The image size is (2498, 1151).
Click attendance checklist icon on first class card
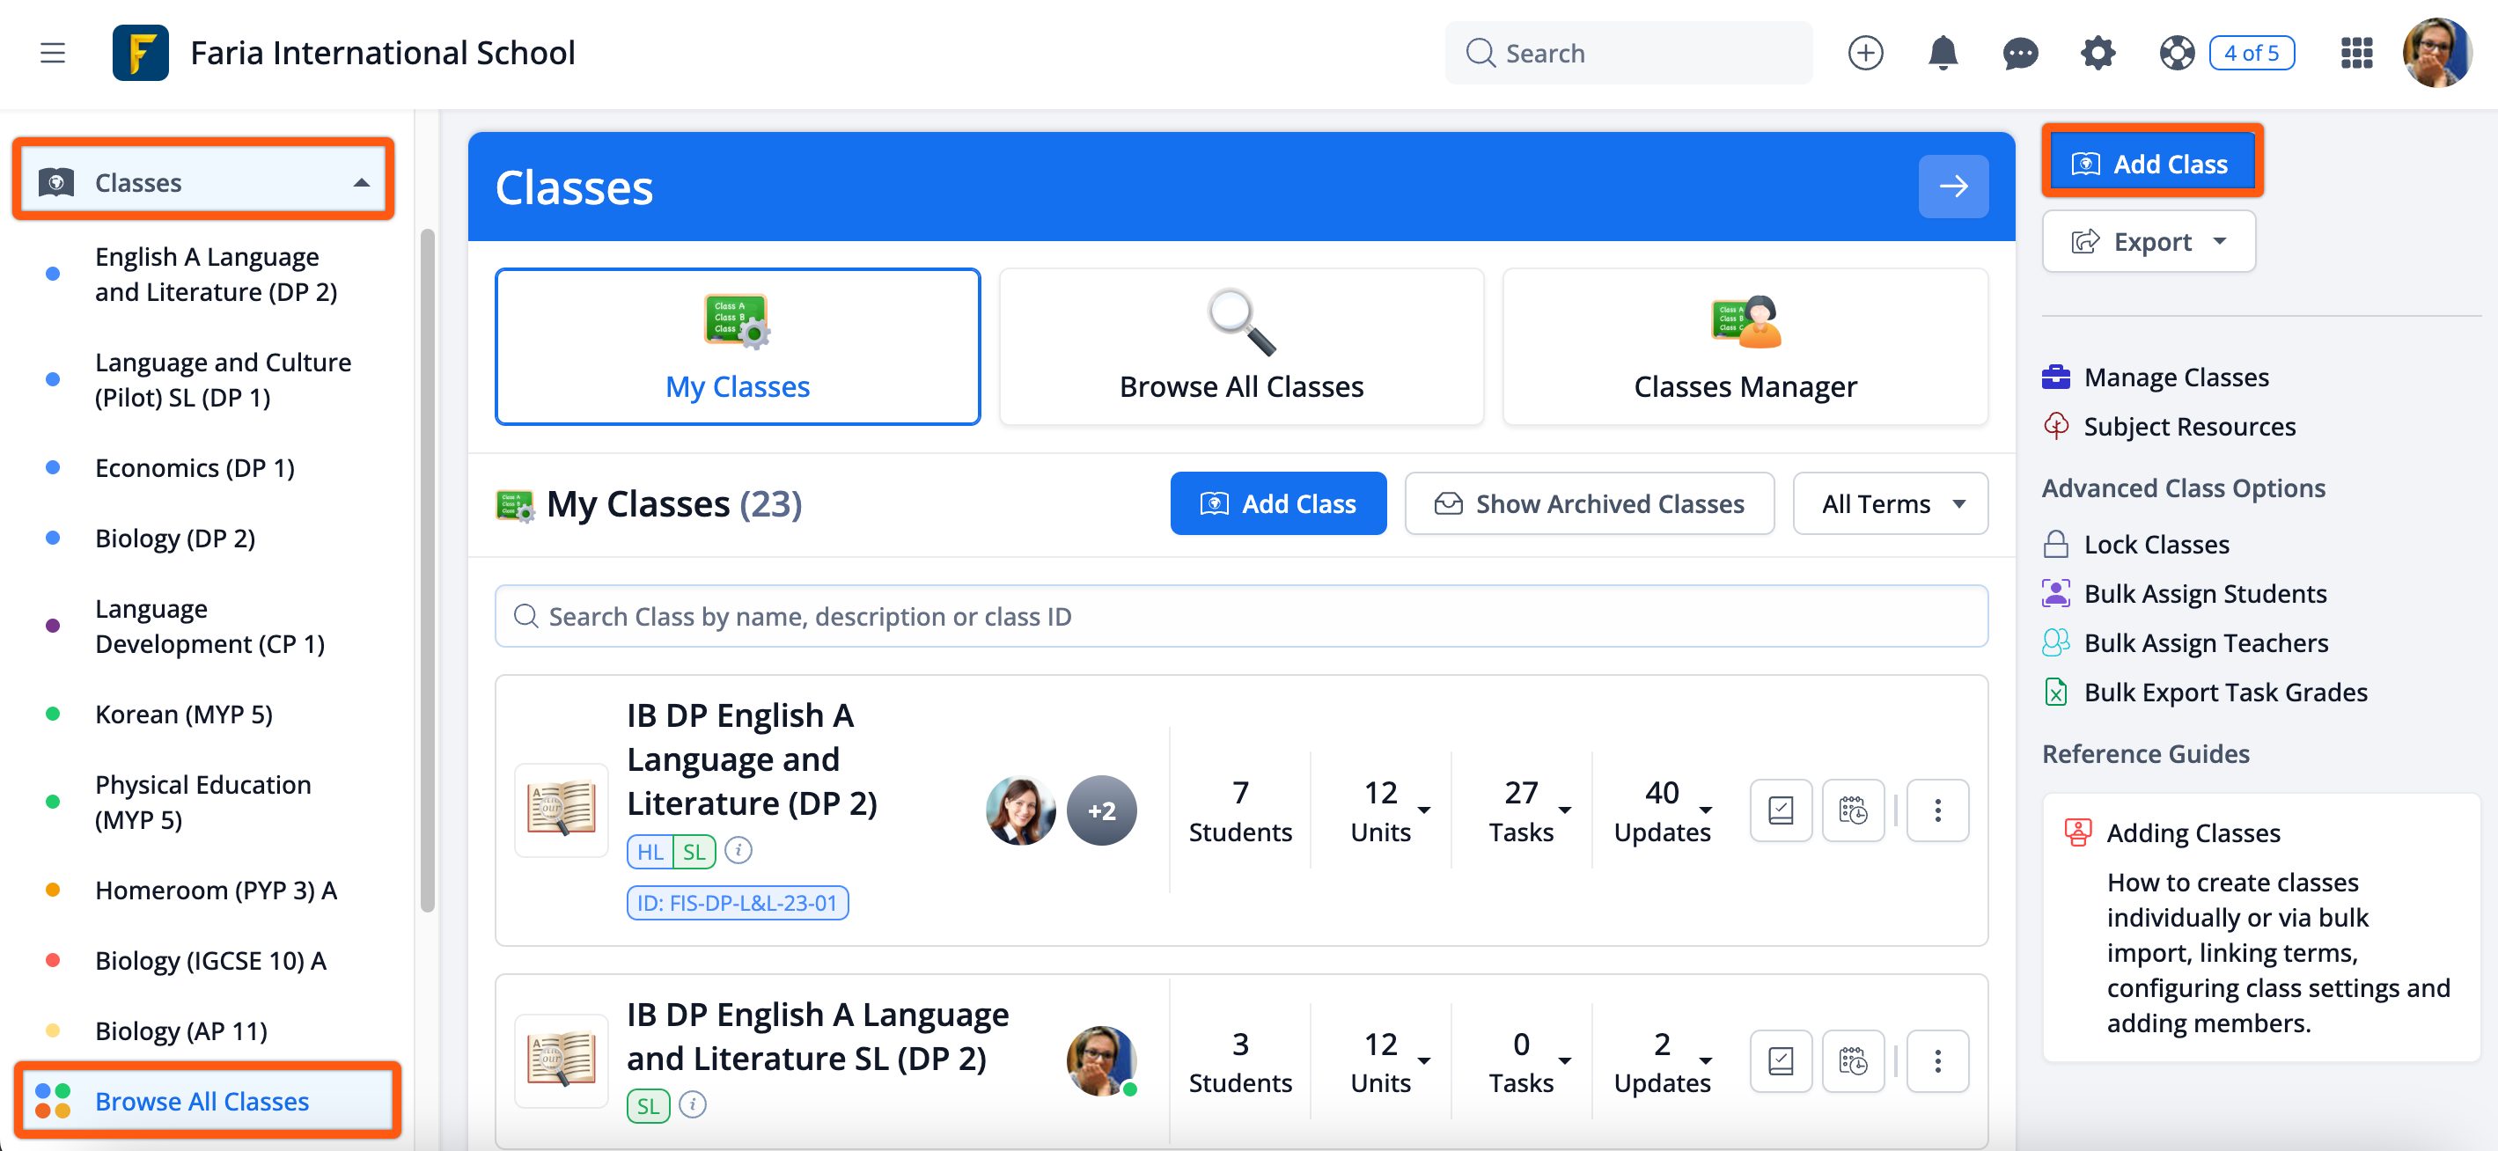(x=1781, y=810)
